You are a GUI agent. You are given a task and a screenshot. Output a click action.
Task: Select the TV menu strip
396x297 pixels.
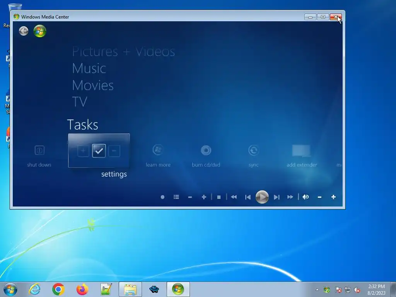coord(80,102)
